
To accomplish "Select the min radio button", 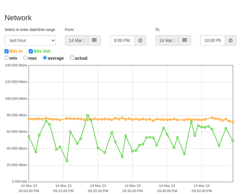I will tap(6, 58).
